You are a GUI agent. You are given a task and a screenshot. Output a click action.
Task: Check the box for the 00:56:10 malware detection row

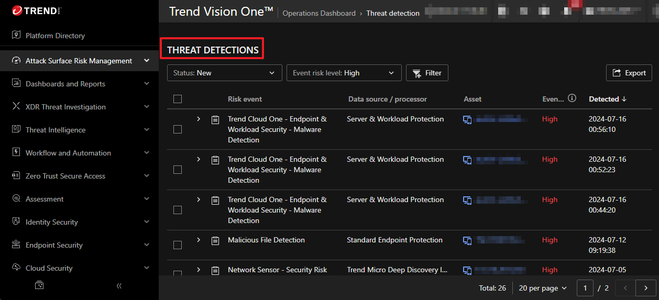(178, 129)
